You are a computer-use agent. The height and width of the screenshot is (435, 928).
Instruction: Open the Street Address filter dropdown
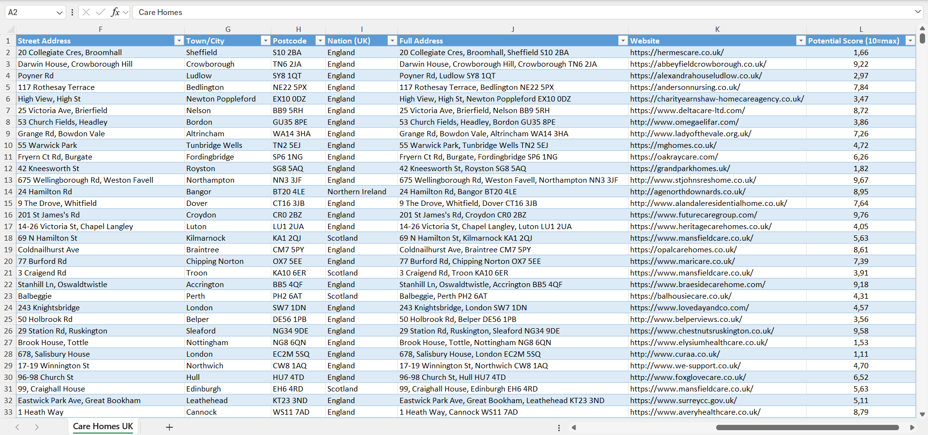coord(179,41)
